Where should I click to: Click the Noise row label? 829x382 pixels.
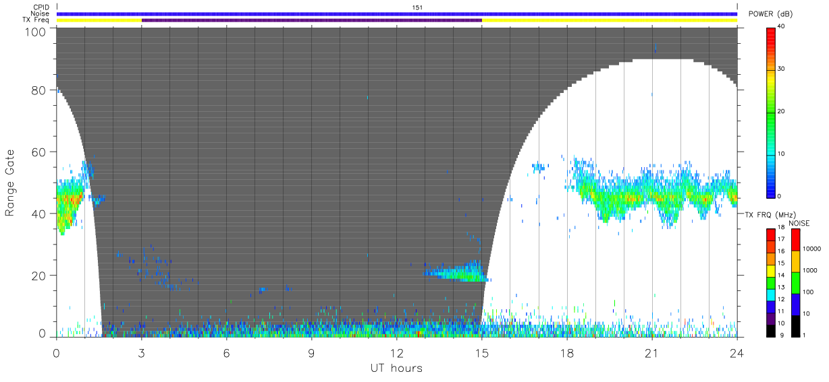click(41, 13)
